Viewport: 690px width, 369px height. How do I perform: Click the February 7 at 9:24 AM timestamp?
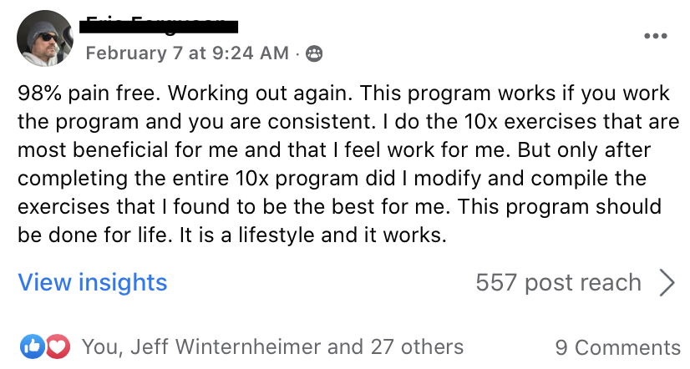click(x=187, y=53)
